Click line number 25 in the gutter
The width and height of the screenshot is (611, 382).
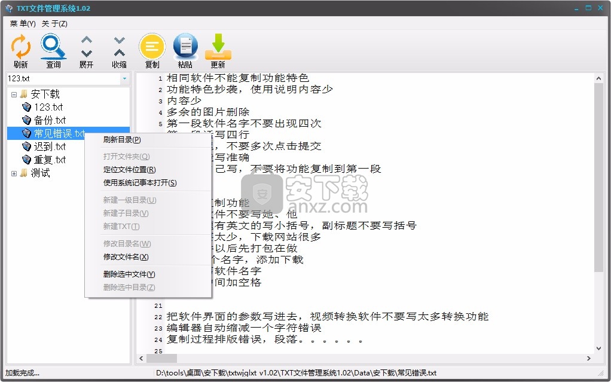(x=158, y=351)
